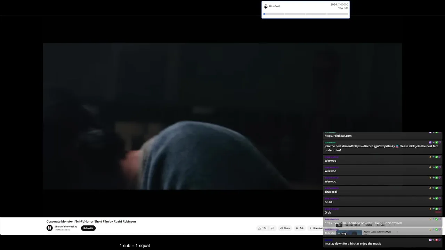Image resolution: width=445 pixels, height=250 pixels.
Task: Select the All filter chip
Action: pyautogui.click(x=339, y=225)
